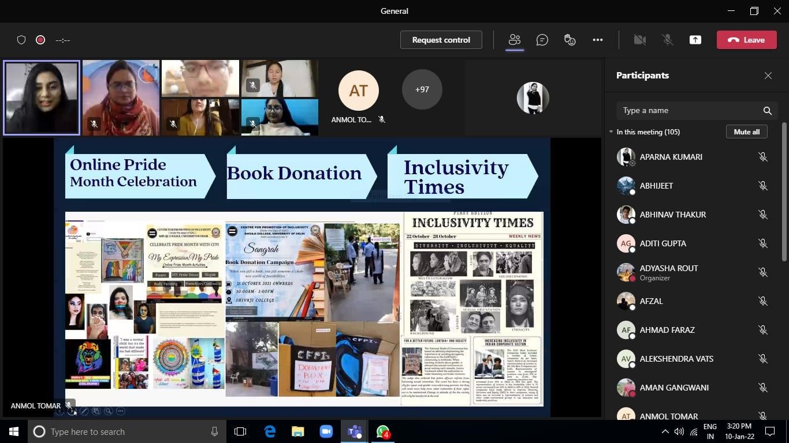Select the highlighted active speaker video tile

[x=42, y=97]
